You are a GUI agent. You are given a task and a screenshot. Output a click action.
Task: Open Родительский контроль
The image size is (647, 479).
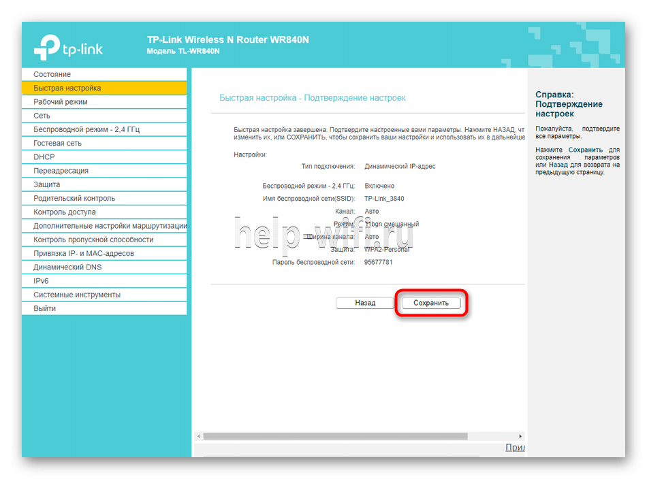(x=104, y=198)
